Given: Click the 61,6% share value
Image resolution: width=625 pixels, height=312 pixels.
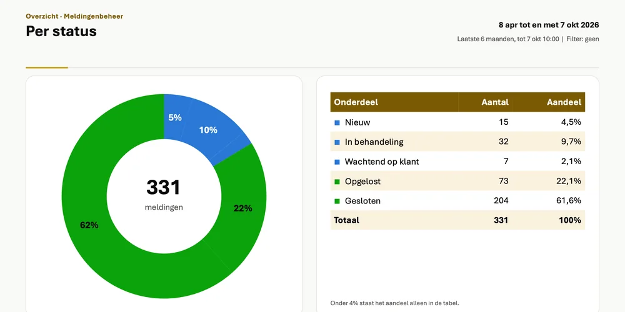Looking at the screenshot, I should (568, 200).
